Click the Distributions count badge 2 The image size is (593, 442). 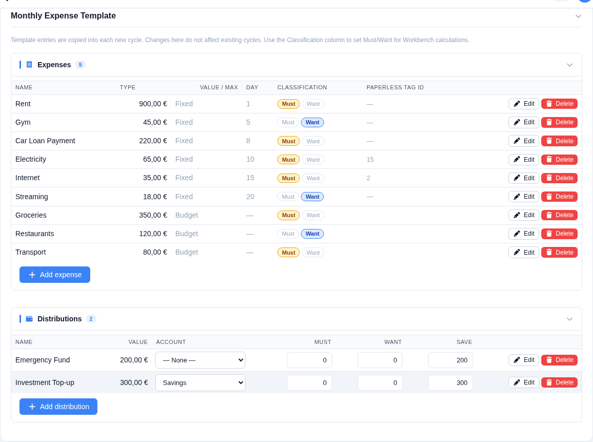click(x=91, y=319)
